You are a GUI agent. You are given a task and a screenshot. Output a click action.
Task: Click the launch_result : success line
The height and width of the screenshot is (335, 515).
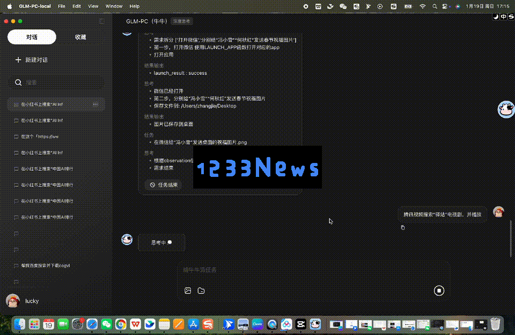pos(180,73)
